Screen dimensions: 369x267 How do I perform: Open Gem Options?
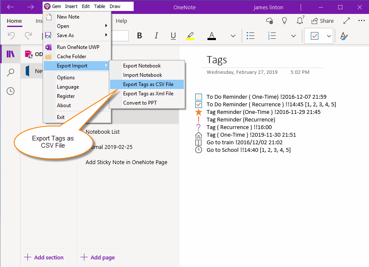[x=77, y=78]
